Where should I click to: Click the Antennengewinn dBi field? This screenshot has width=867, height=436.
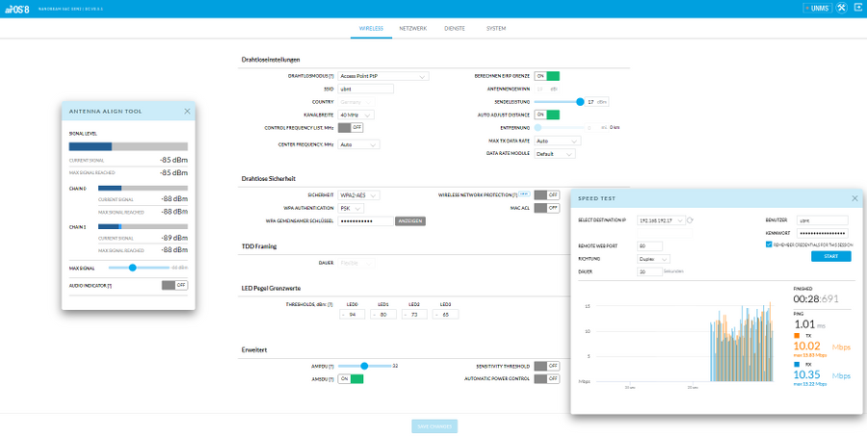[x=546, y=89]
